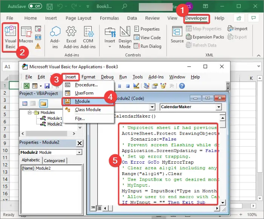This screenshot has height=219, width=264.
Task: Click Save icon in VBA toolbar
Action: point(47,86)
